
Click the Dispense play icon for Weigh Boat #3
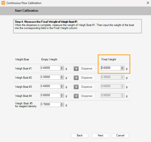(76, 87)
